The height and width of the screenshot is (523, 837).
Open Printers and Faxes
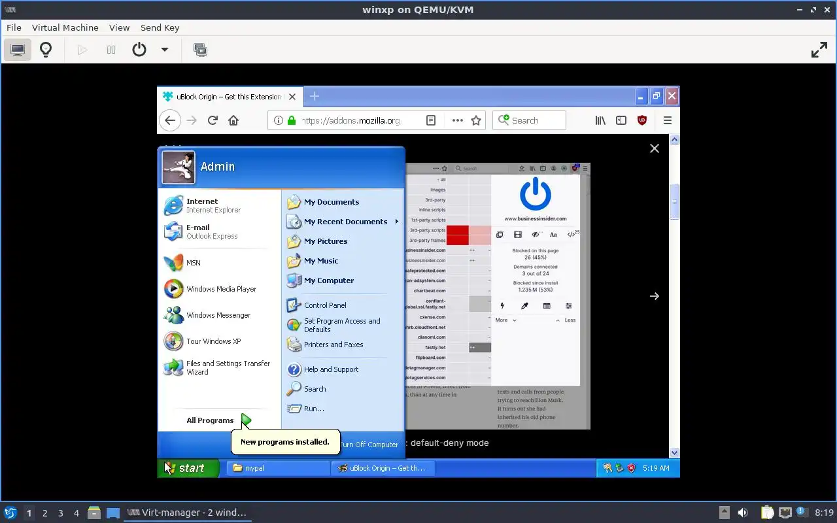coord(343,345)
